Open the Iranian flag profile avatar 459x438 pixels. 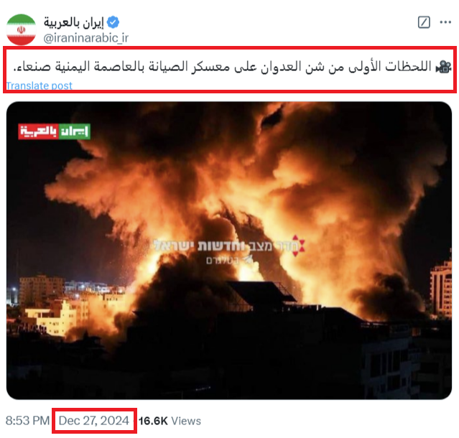(21, 29)
